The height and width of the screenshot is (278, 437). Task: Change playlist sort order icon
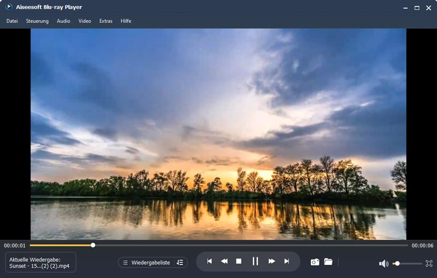(x=180, y=263)
